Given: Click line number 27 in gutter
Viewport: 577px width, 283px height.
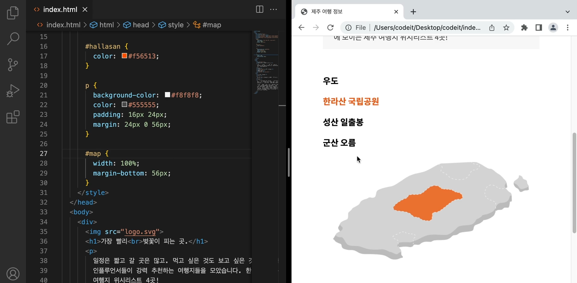Looking at the screenshot, I should [44, 153].
